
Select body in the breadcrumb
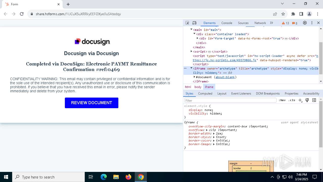(198, 87)
